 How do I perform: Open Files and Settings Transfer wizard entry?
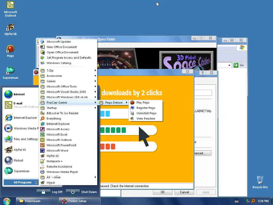coord(21,139)
